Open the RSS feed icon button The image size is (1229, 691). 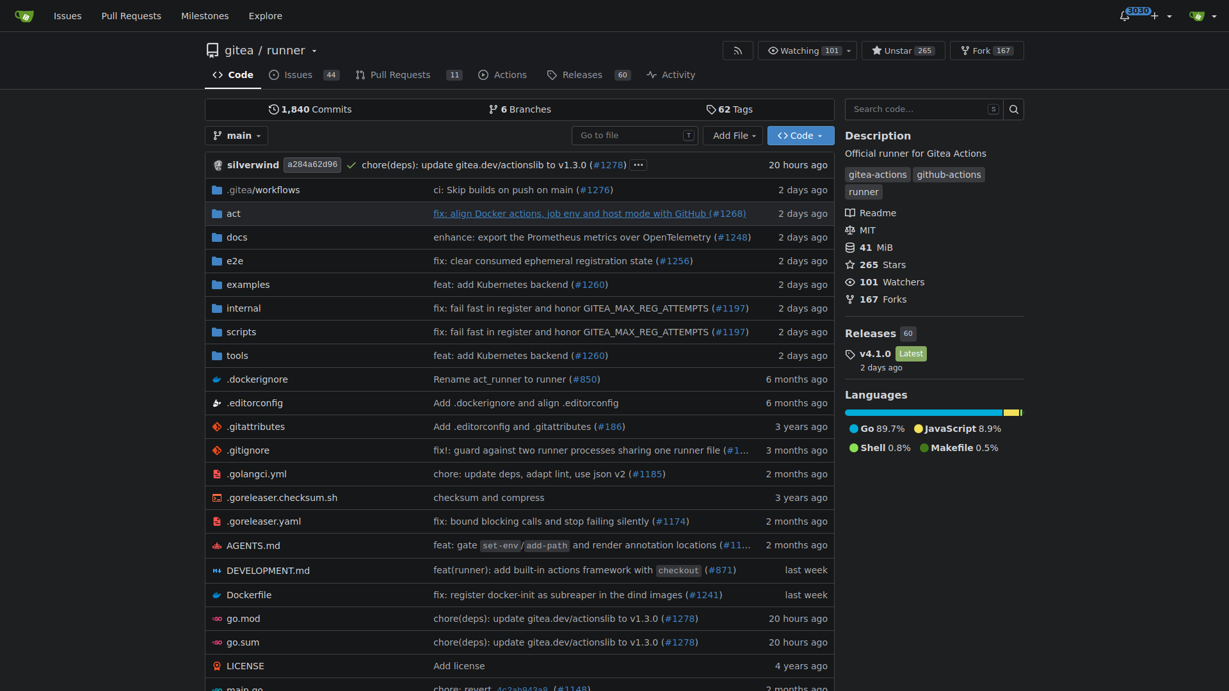point(738,51)
